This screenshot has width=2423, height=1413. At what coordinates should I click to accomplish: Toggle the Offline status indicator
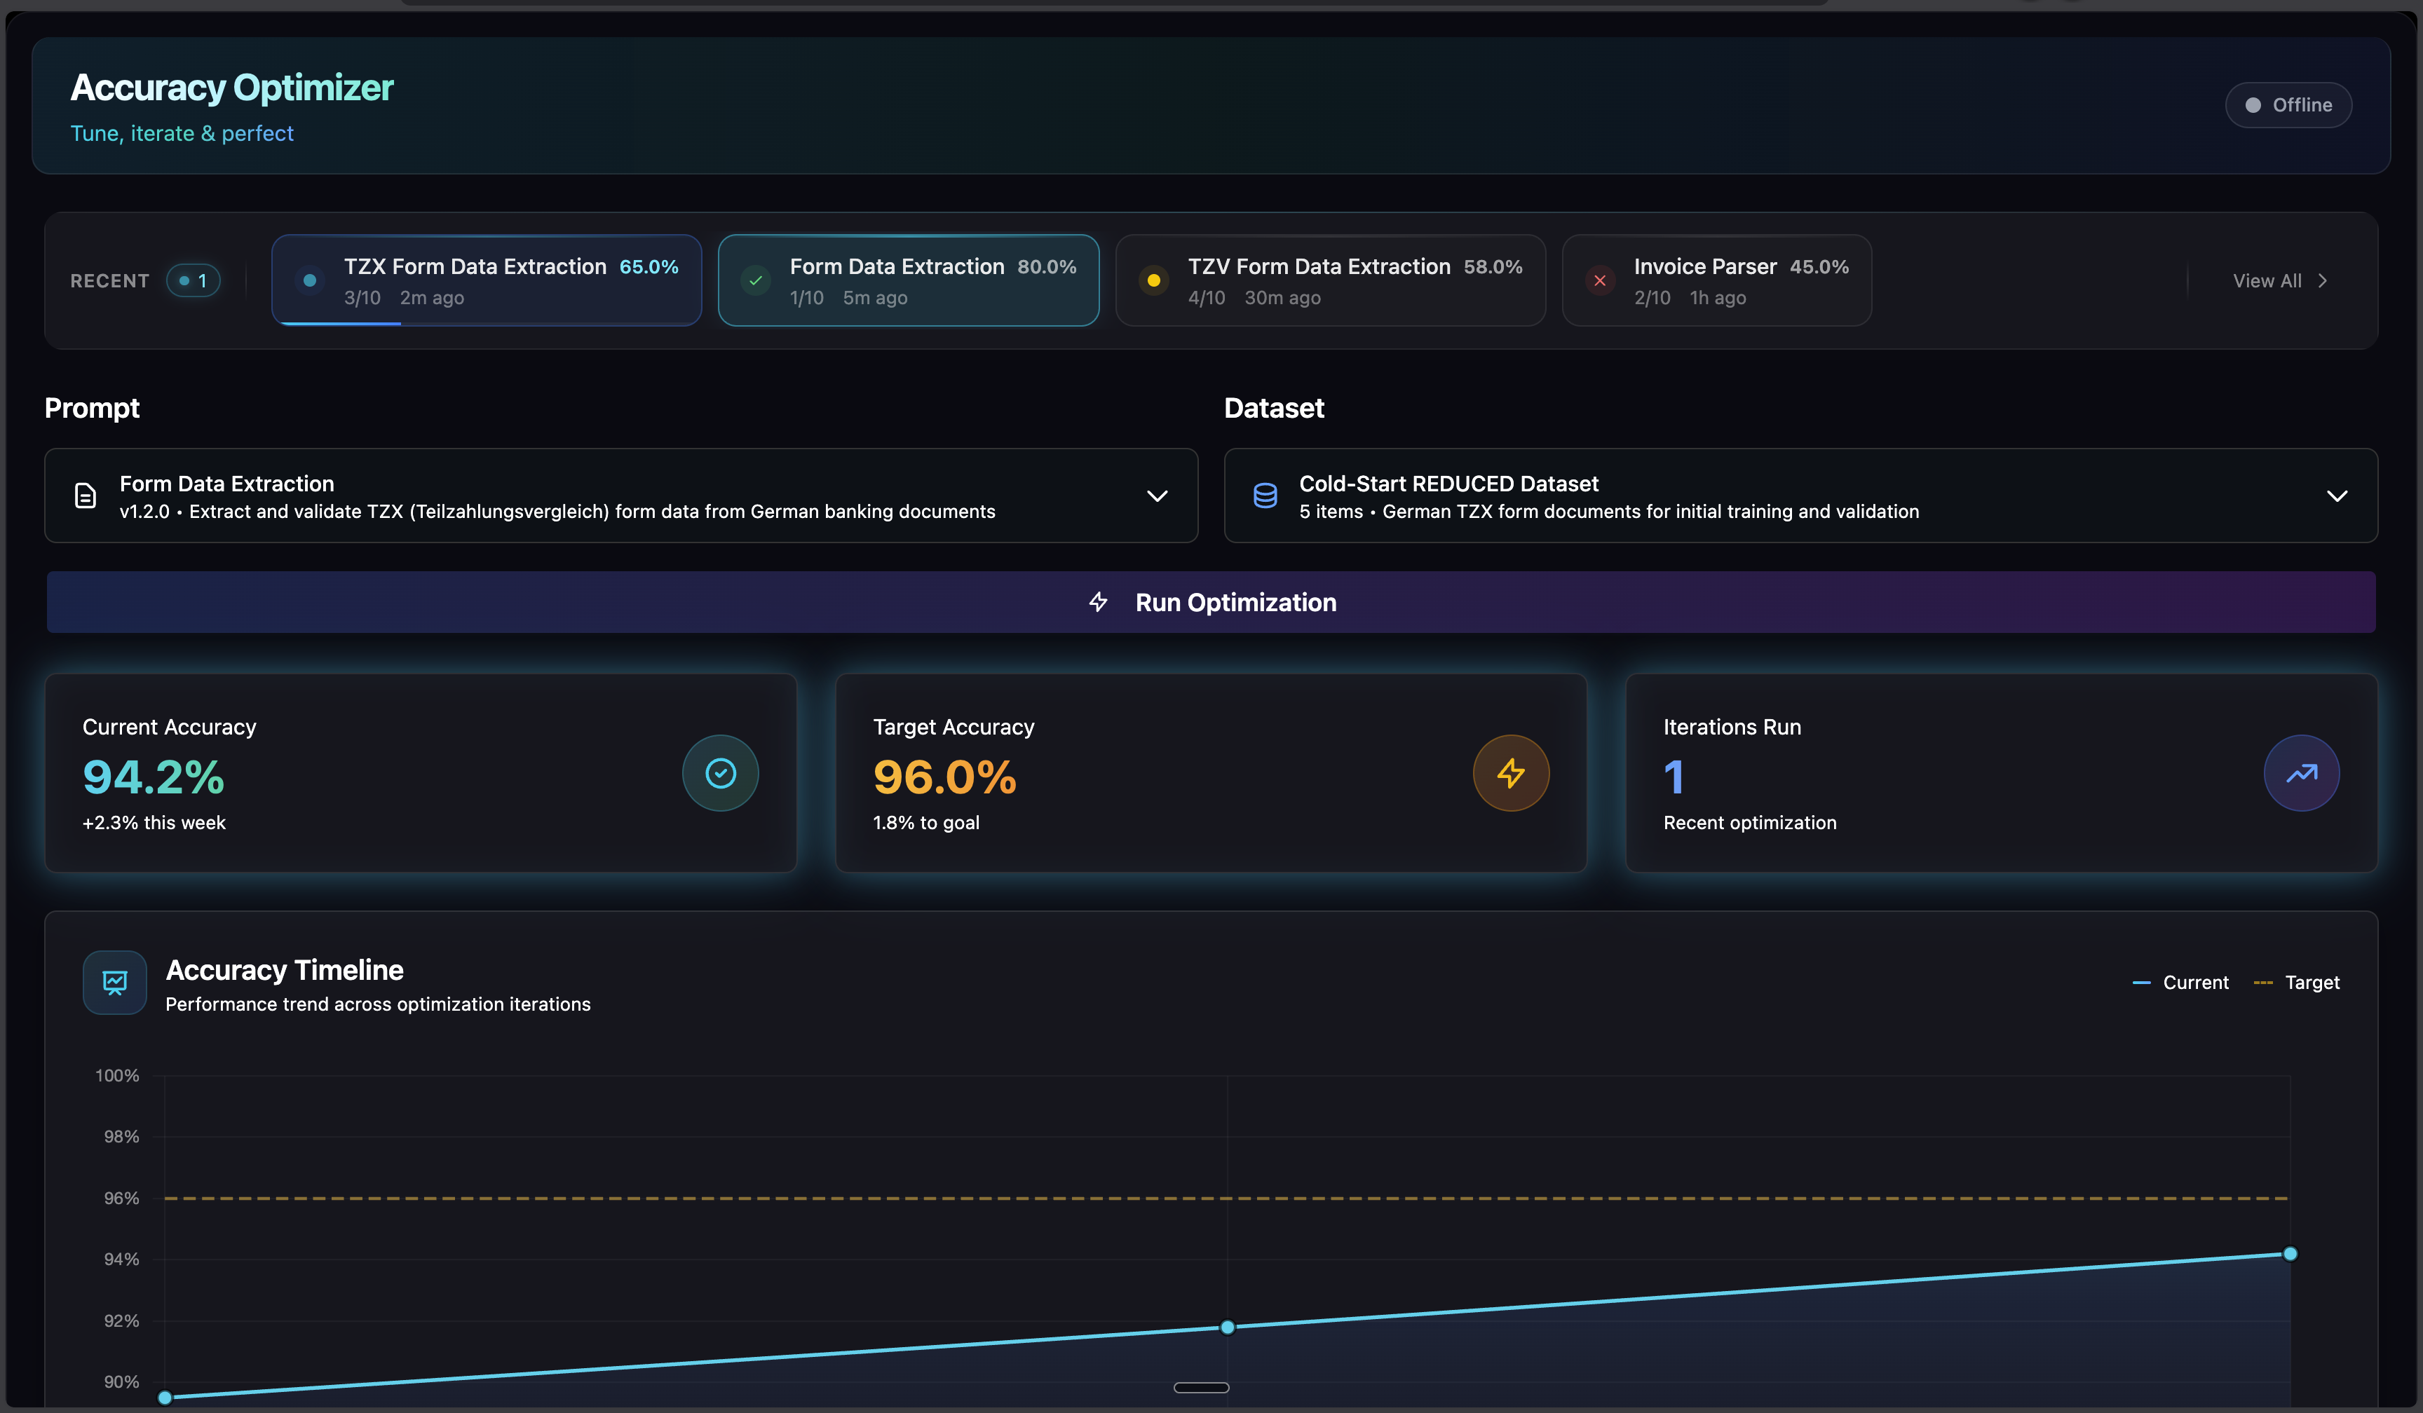coord(2288,104)
